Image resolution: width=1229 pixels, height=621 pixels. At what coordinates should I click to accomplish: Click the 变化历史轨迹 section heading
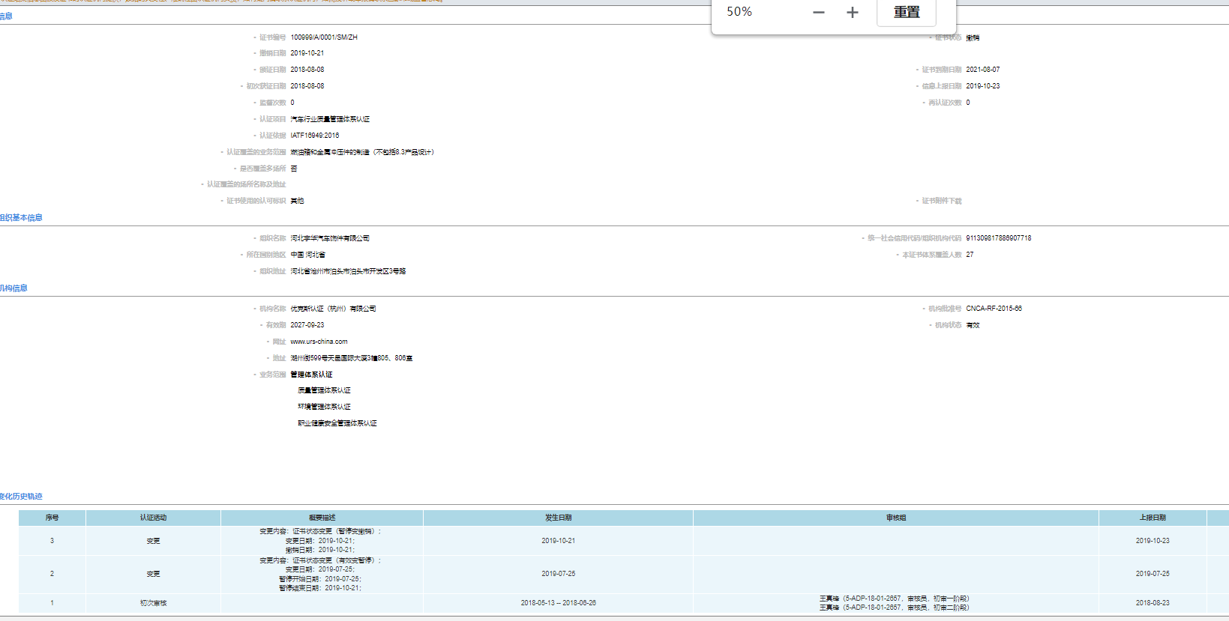pyautogui.click(x=21, y=497)
